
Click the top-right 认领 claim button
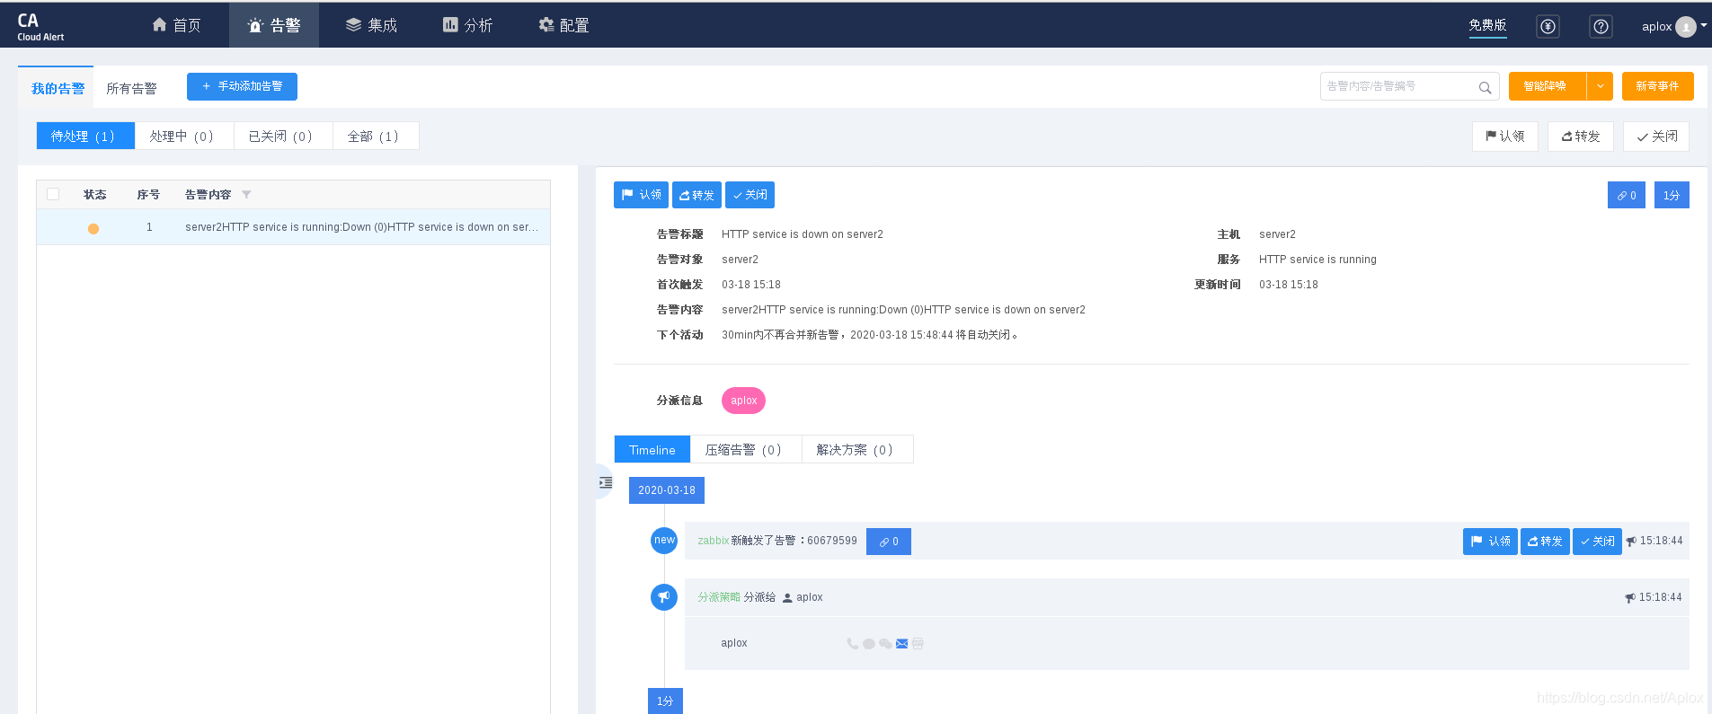(x=1504, y=137)
